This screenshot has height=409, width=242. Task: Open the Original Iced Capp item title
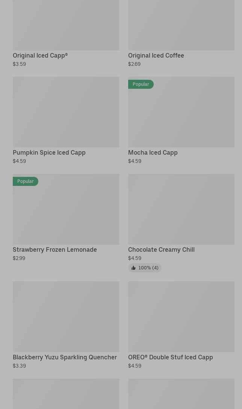coord(40,55)
